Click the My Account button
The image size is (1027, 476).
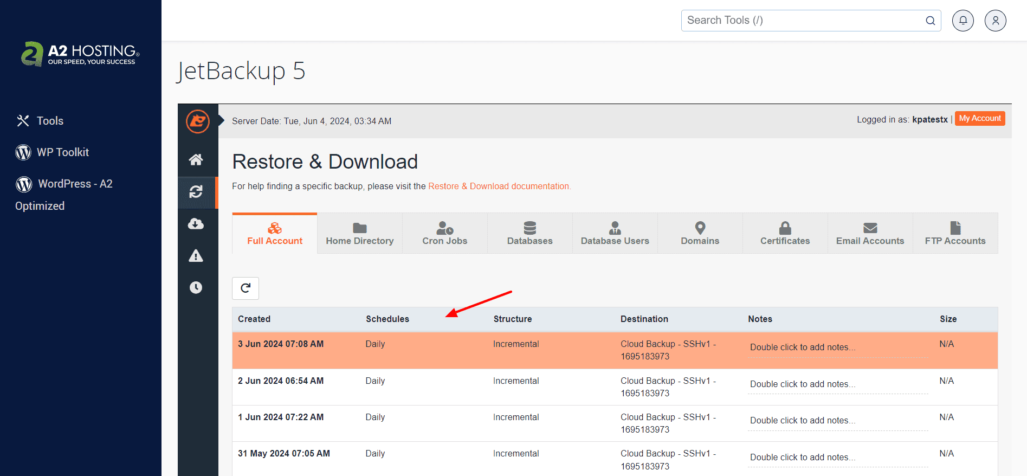[x=979, y=118]
